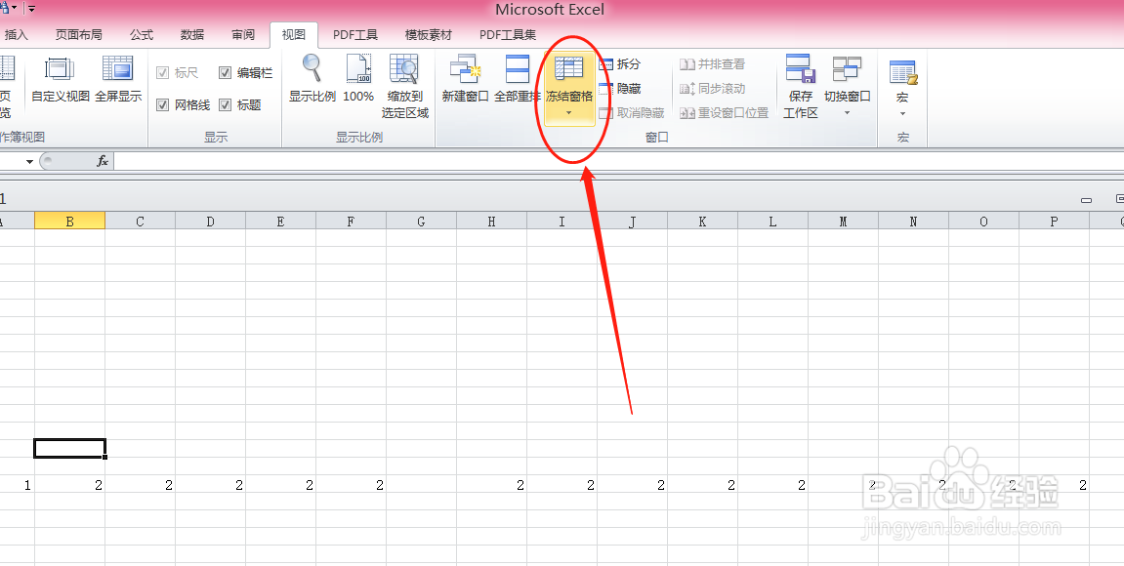Uncheck the 网格线 (Gridlines) checkbox
This screenshot has height=566, width=1124.
162,104
